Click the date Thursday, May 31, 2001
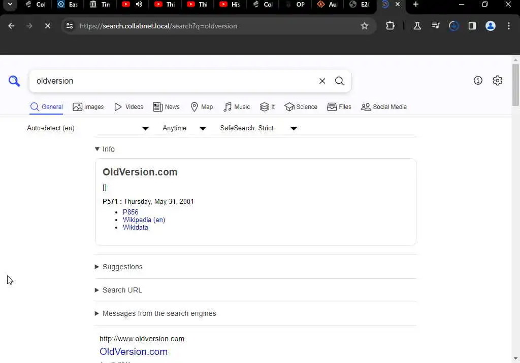Screen dimensions: 520x363 point(159,201)
